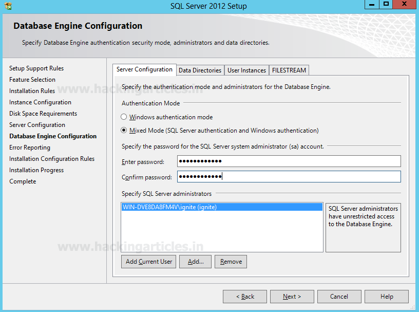Select Mixed Mode authentication radio button

coord(124,131)
